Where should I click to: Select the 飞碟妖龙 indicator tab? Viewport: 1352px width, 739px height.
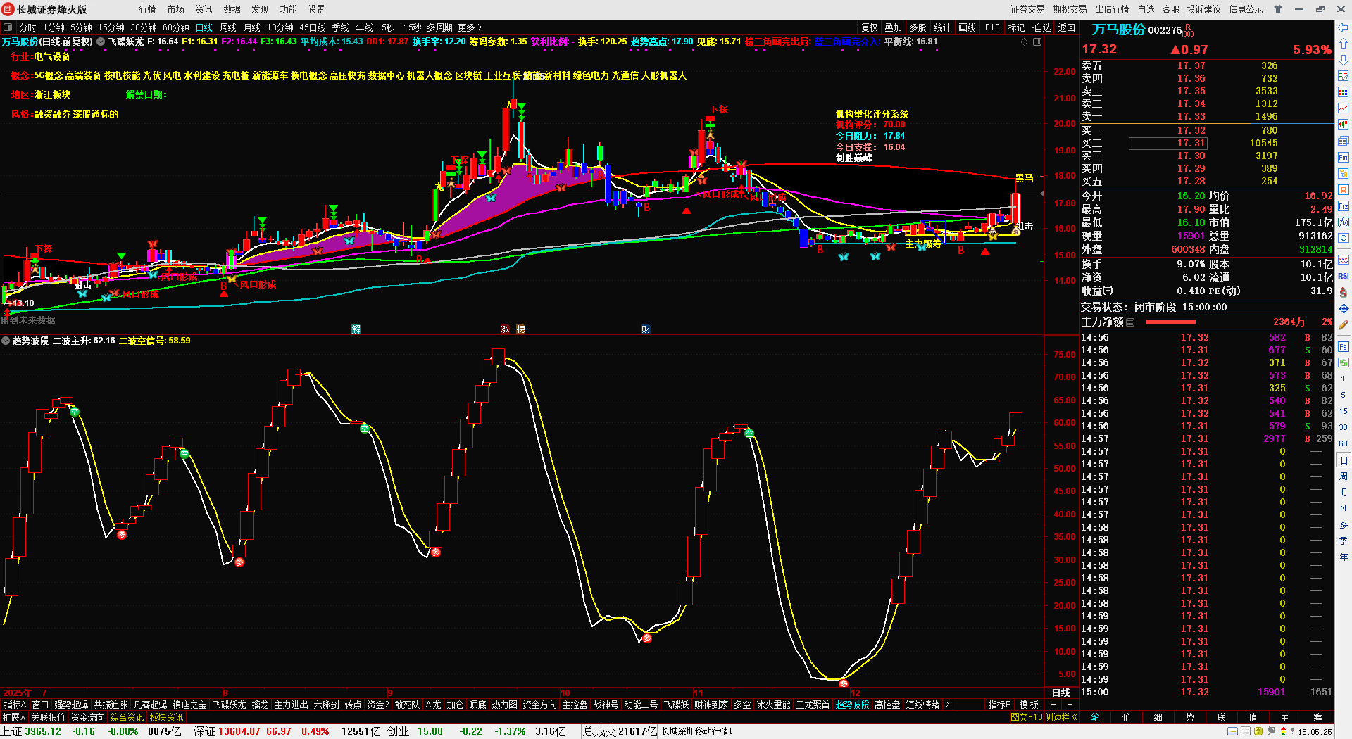[230, 705]
